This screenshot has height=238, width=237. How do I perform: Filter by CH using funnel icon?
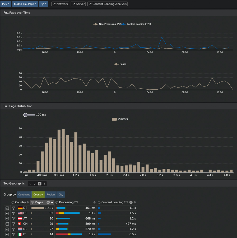[14, 224]
